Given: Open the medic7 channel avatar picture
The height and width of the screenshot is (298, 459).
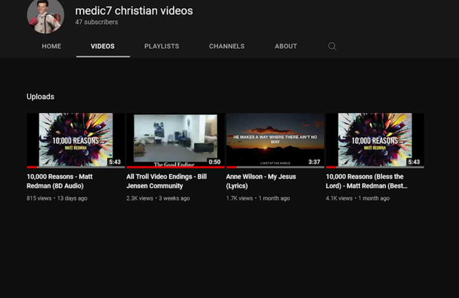Looking at the screenshot, I should tap(46, 17).
